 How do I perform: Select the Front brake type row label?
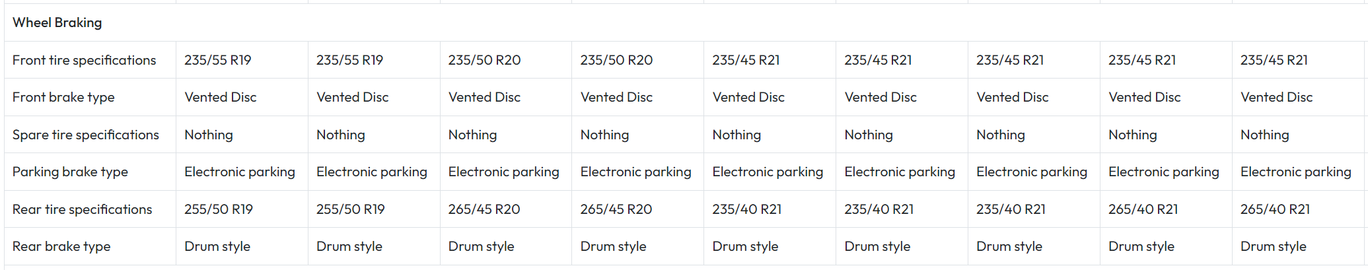point(63,97)
